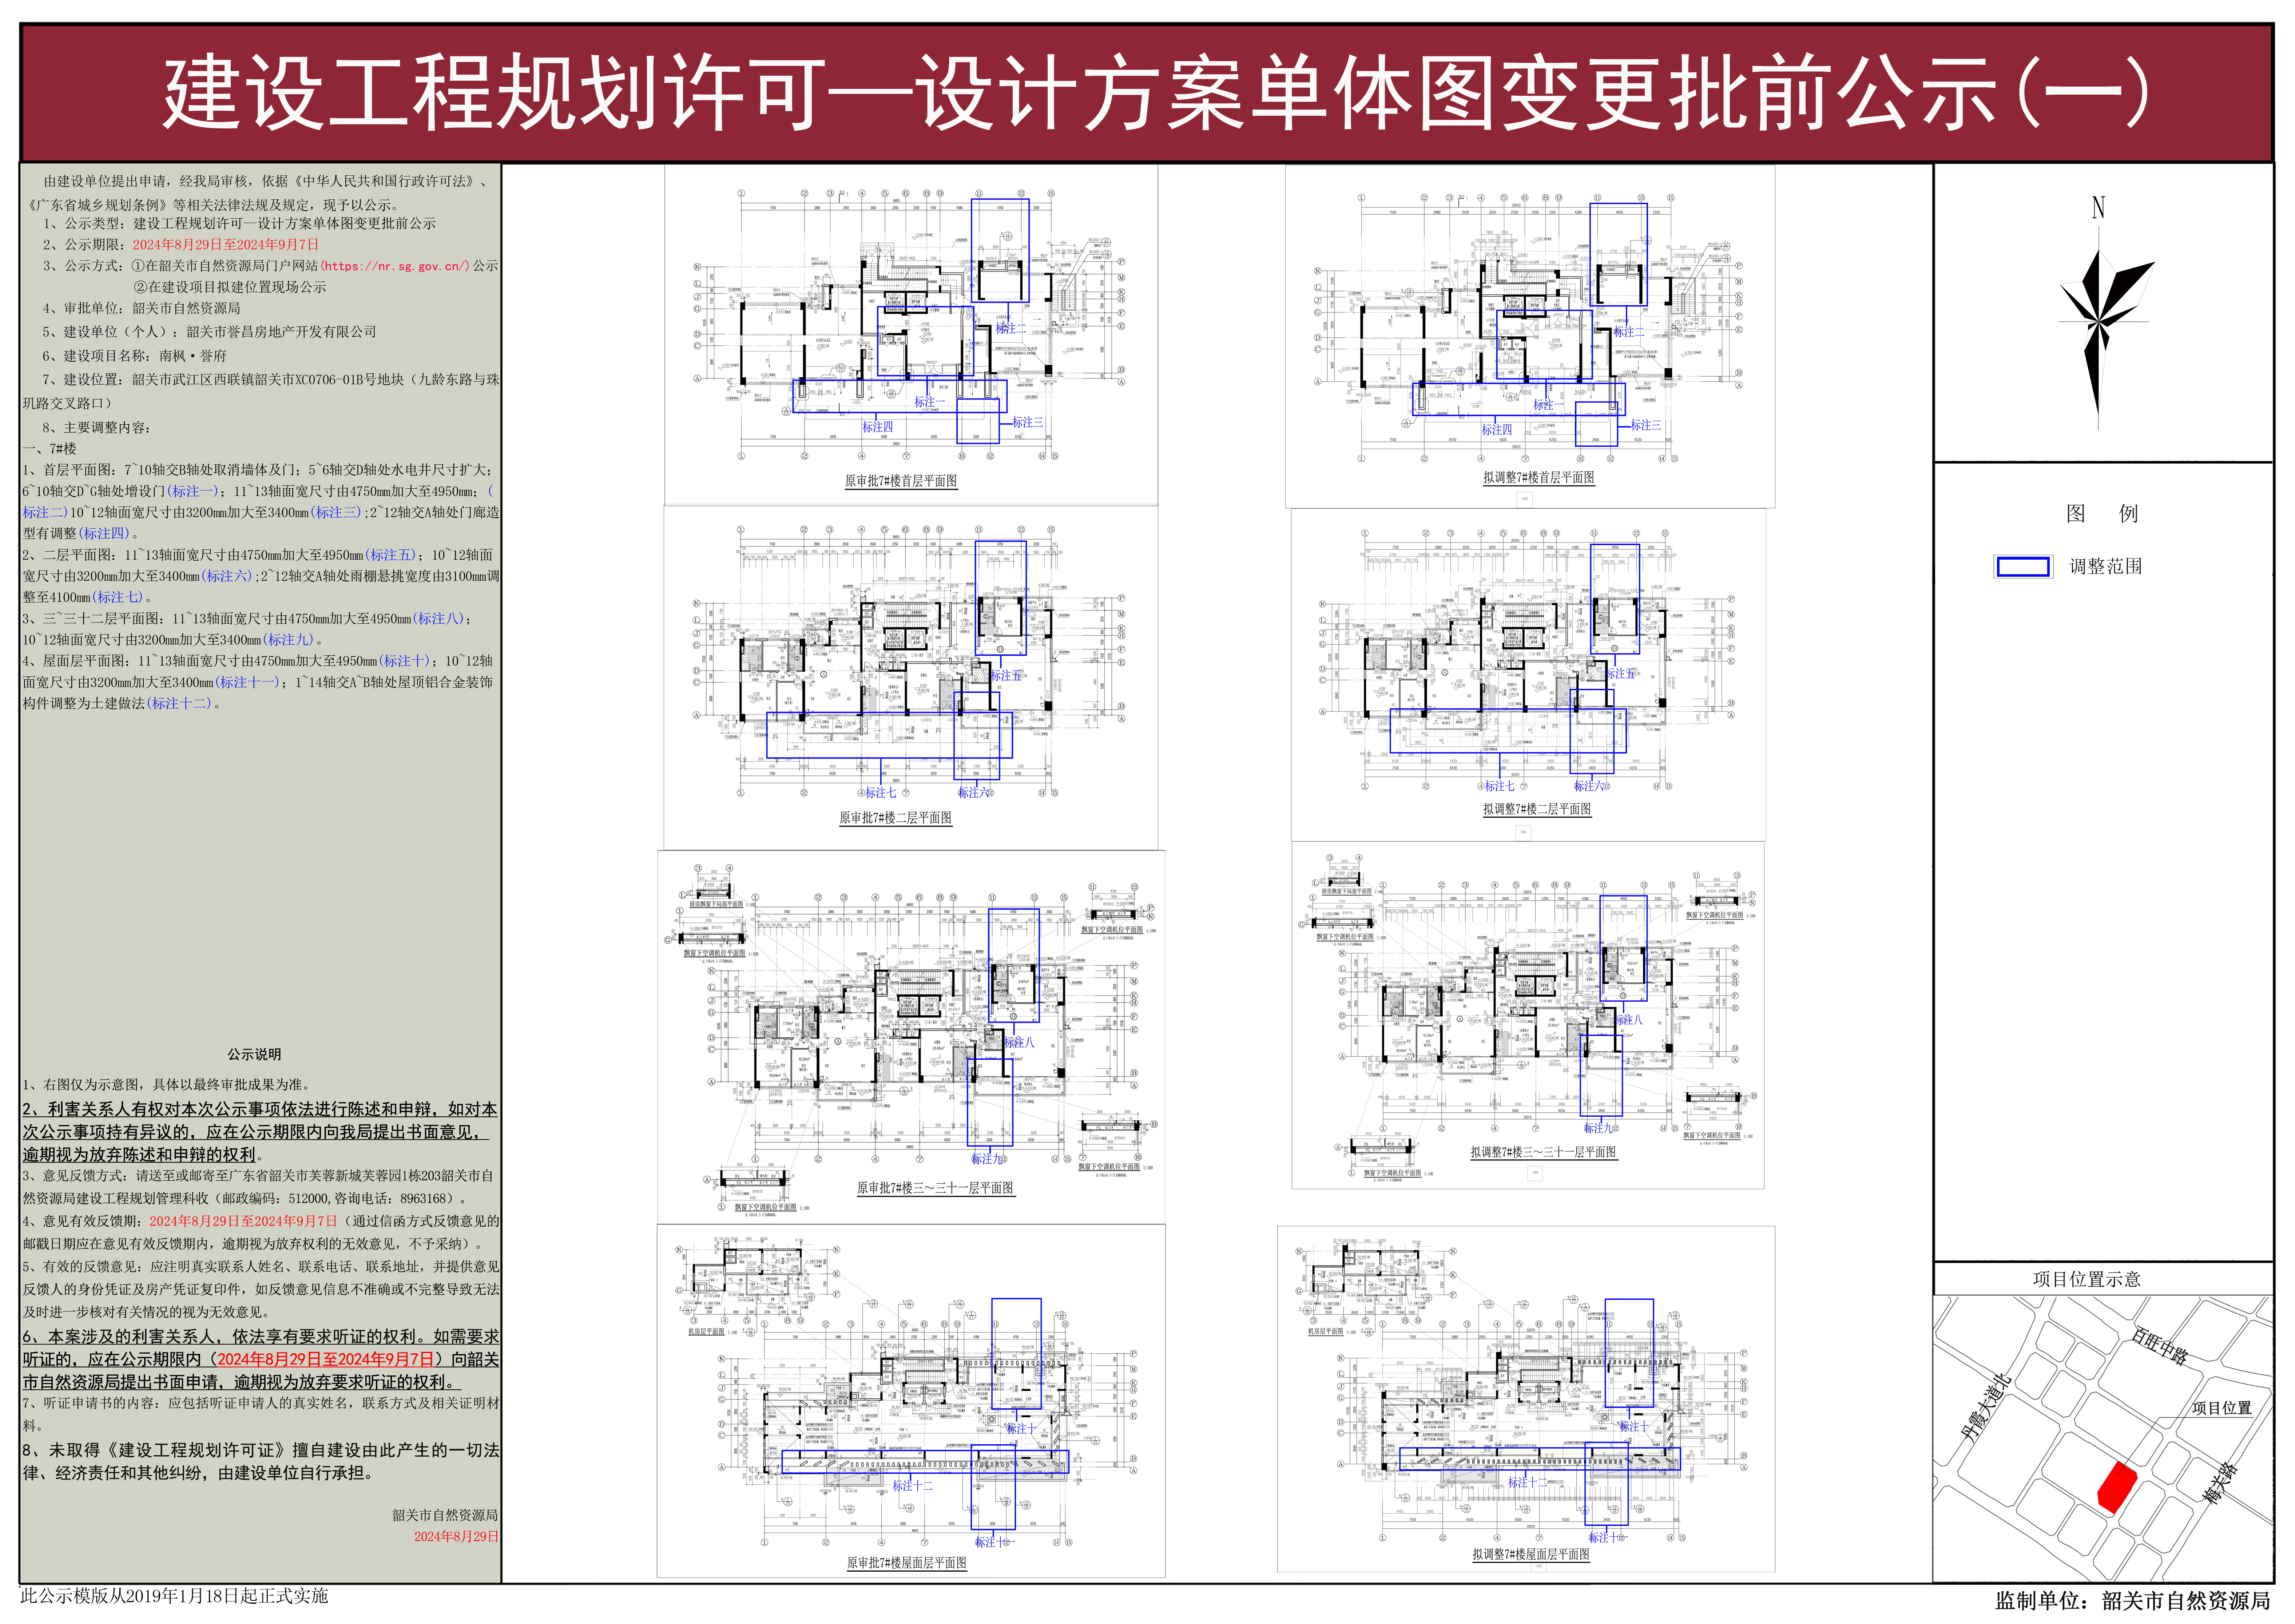Click the 公示说明 section heading
This screenshot has width=2295, height=1624.
pyautogui.click(x=254, y=1055)
